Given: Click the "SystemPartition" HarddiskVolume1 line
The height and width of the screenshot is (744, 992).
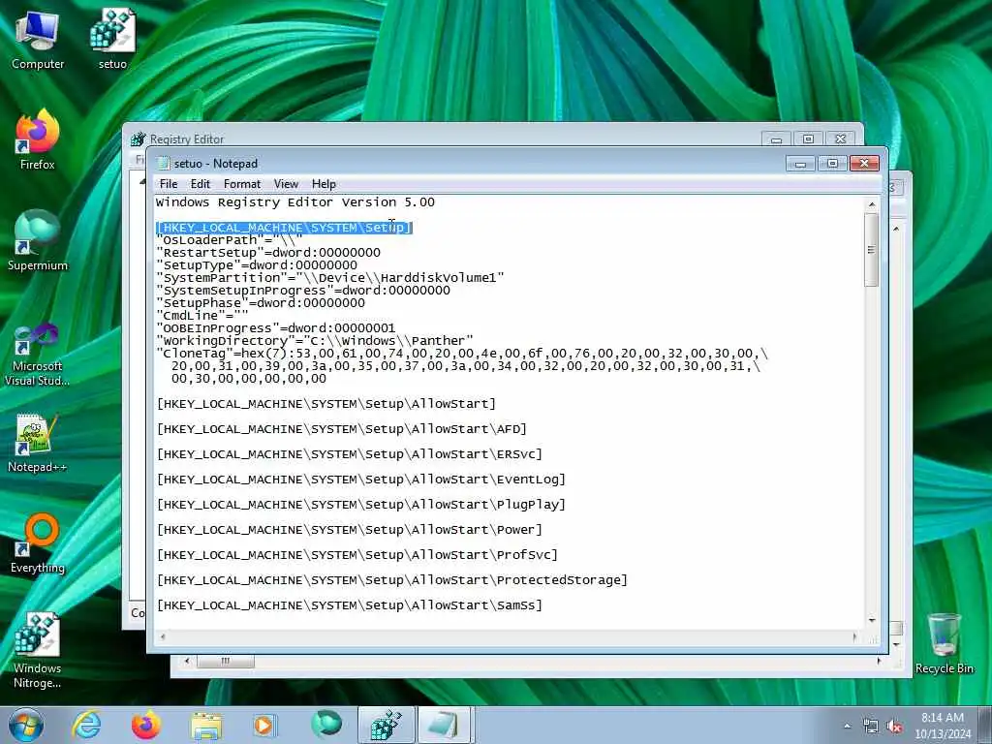Looking at the screenshot, I should (x=330, y=278).
